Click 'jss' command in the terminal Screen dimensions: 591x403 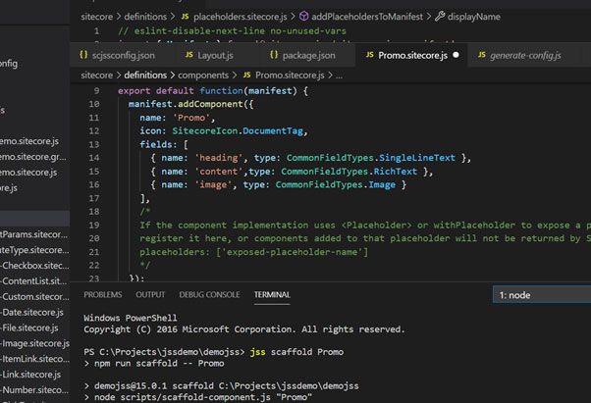258,352
